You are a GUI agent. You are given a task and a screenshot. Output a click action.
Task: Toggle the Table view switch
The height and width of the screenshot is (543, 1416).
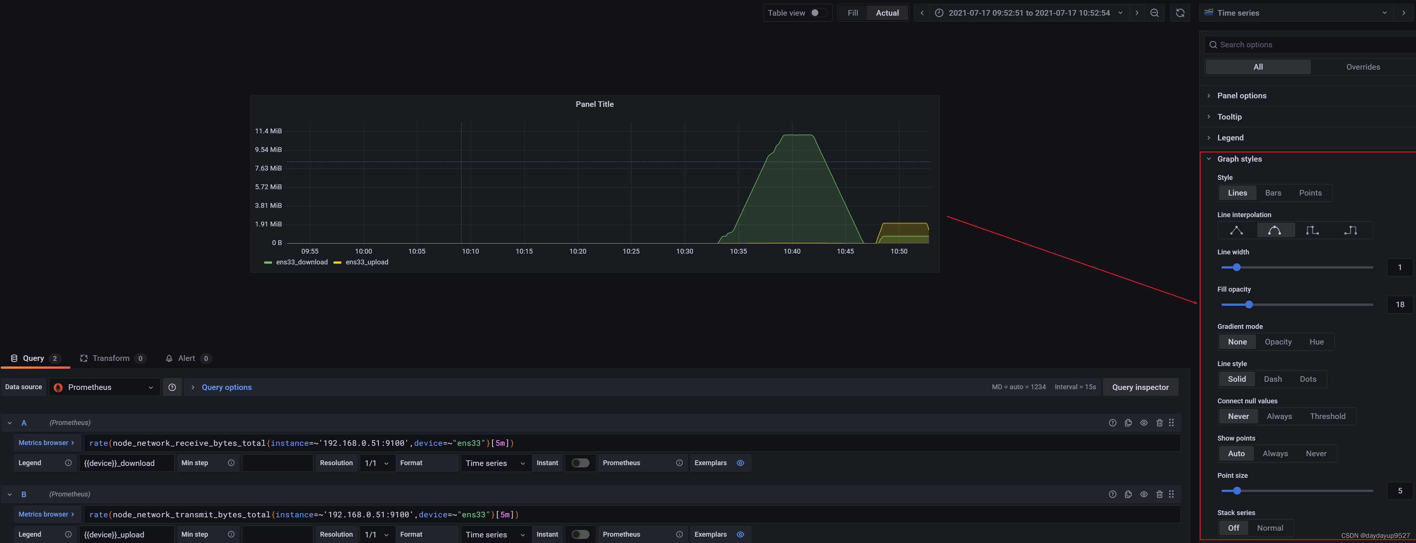[818, 13]
